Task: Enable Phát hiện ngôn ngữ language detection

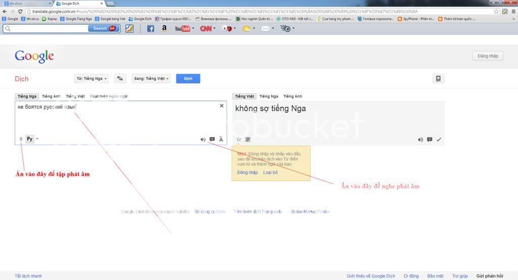Action: [x=109, y=96]
